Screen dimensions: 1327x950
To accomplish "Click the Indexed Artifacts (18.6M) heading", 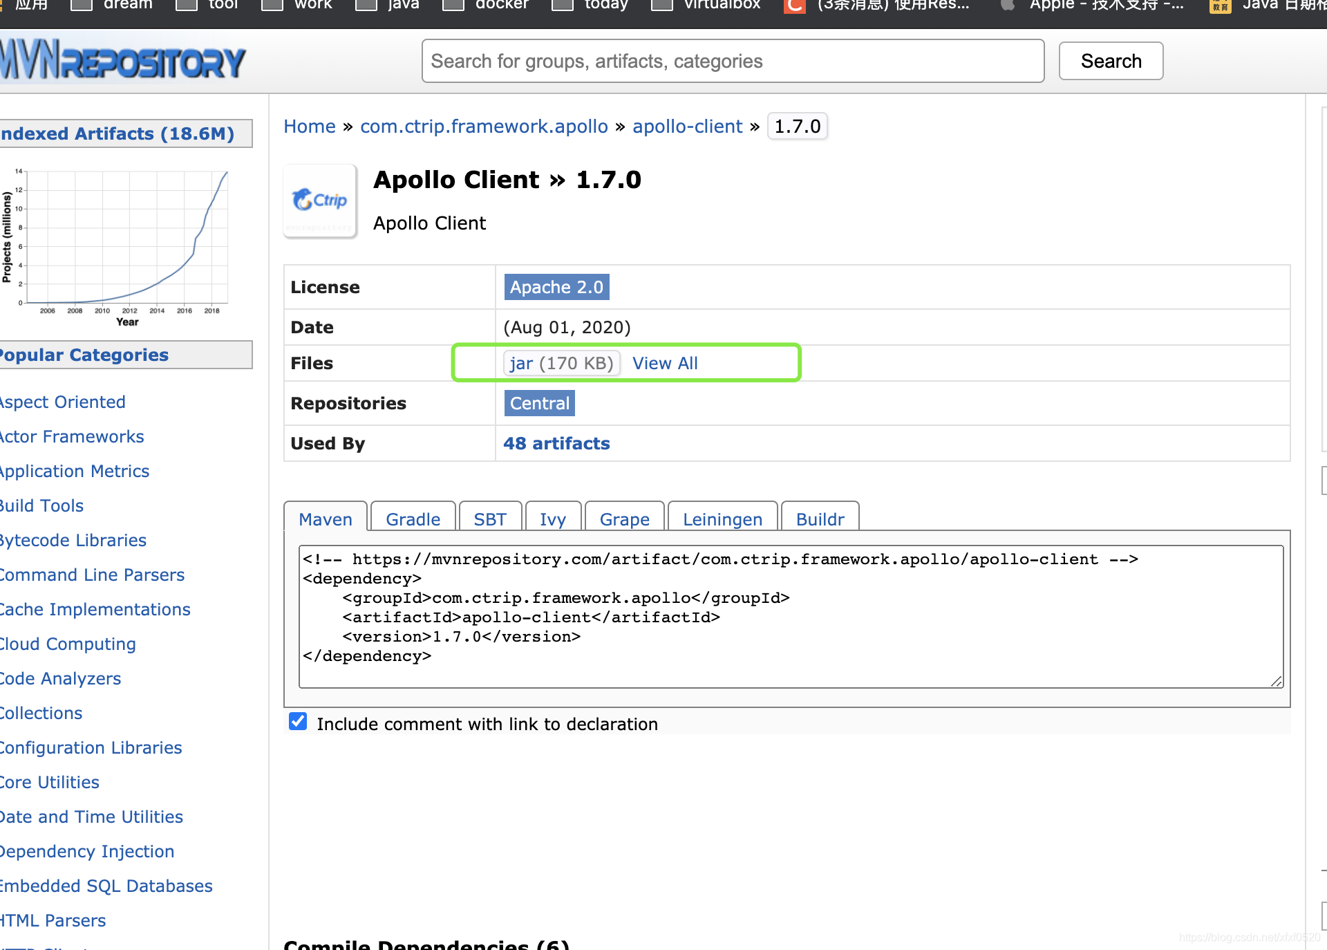I will [x=117, y=133].
